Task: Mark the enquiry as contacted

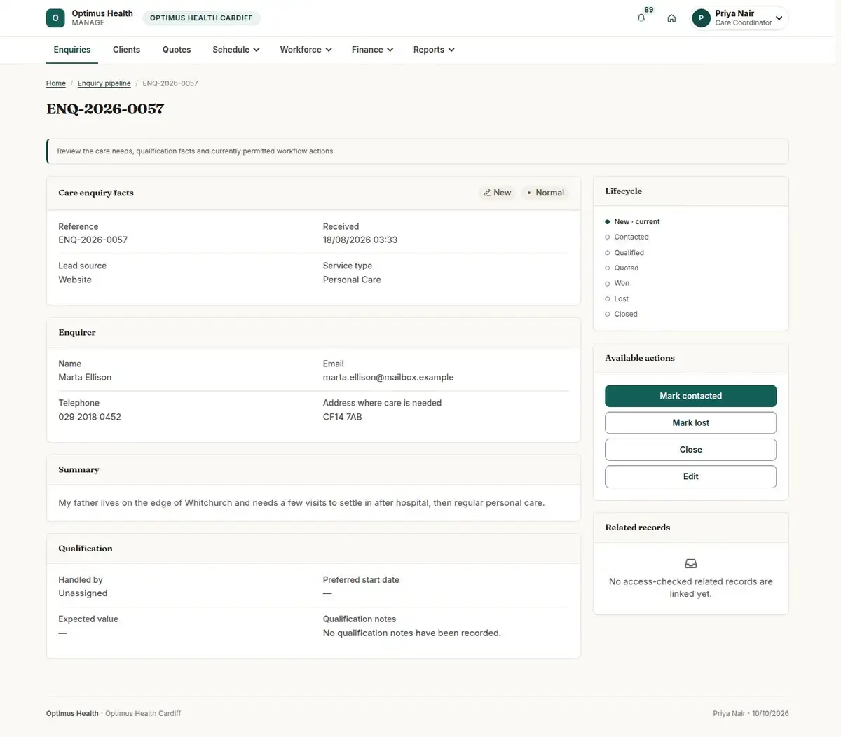Action: 691,396
